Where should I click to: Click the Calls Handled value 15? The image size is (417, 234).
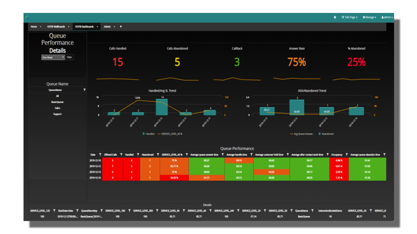tap(118, 62)
